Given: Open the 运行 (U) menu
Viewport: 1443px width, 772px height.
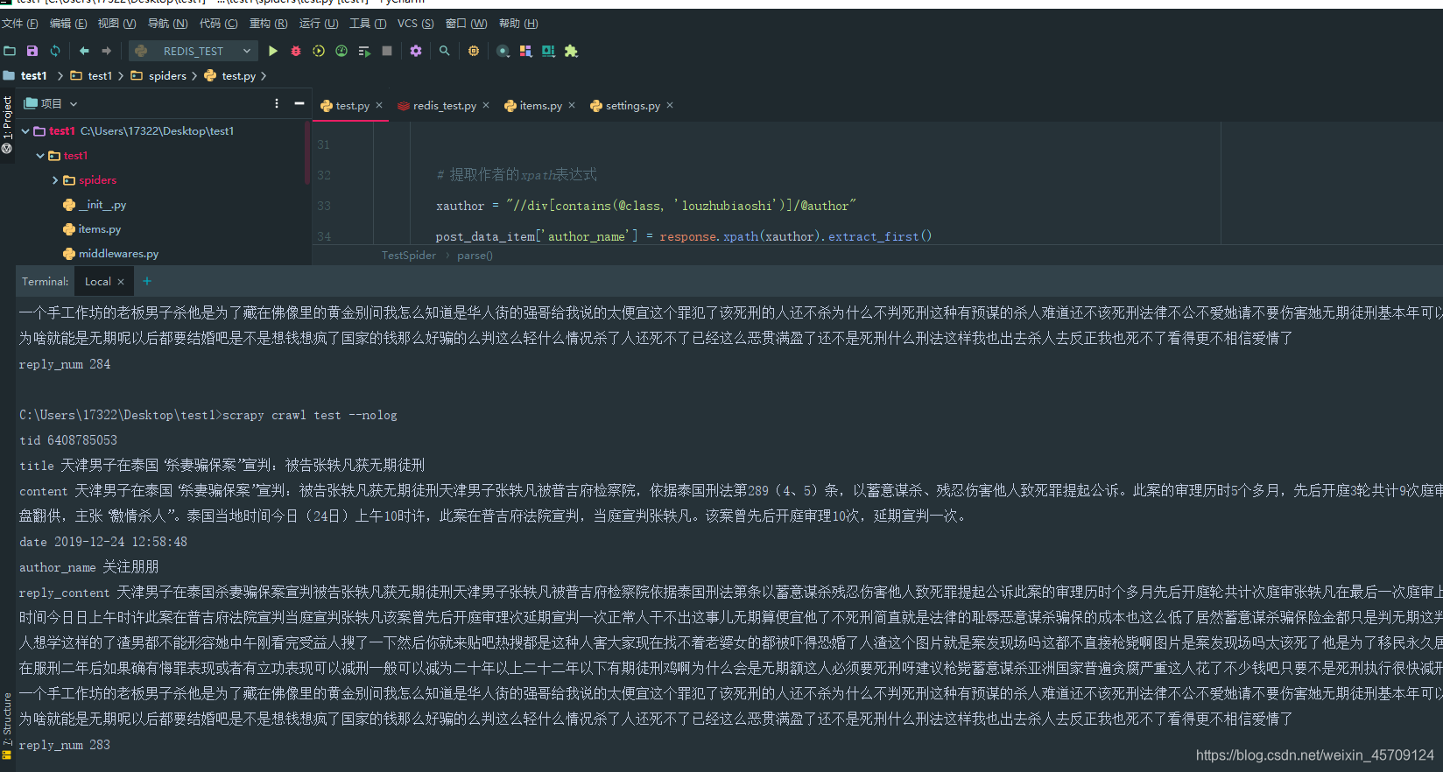Looking at the screenshot, I should click(319, 24).
